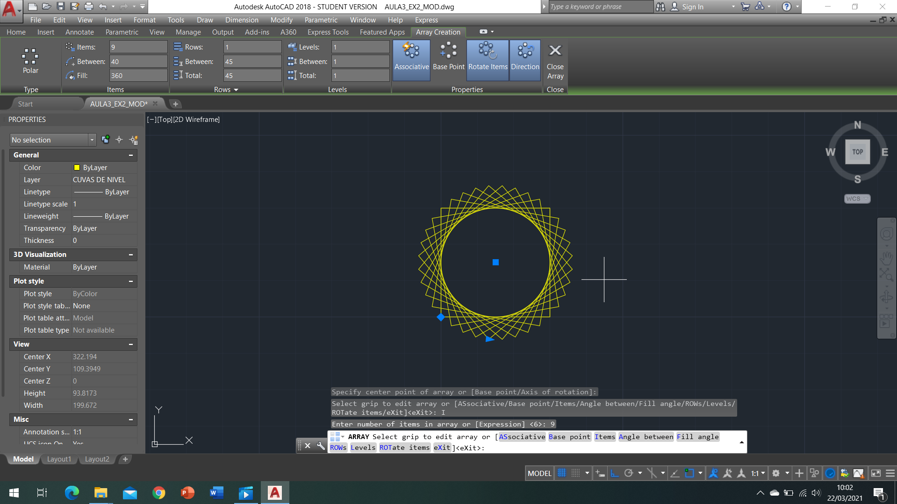Image resolution: width=897 pixels, height=504 pixels.
Task: Click the Base Point array button
Action: pos(448,57)
